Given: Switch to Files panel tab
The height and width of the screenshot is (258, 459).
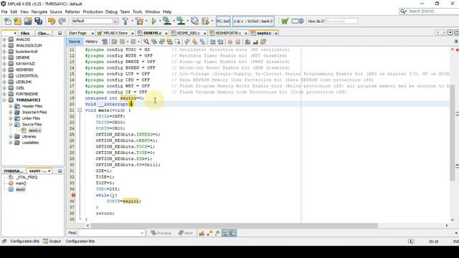Looking at the screenshot, I should 25,34.
